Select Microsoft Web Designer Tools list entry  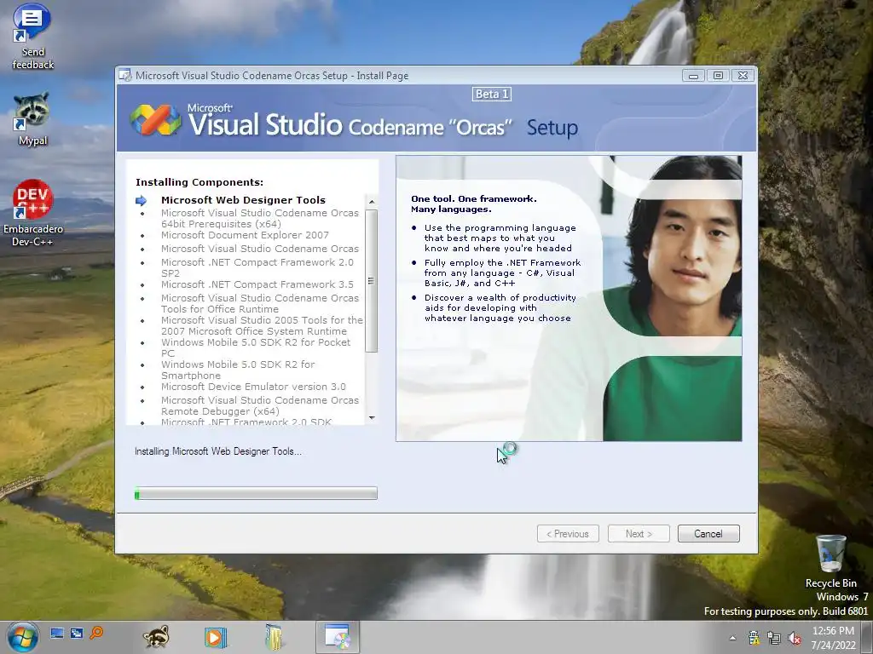243,199
